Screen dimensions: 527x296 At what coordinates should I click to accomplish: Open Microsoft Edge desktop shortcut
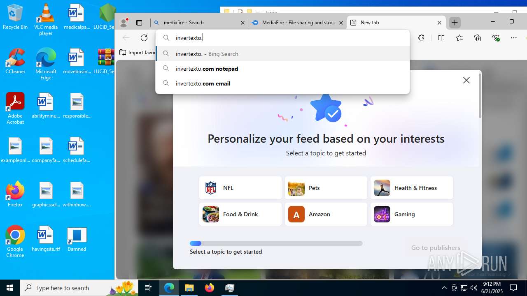[46, 65]
